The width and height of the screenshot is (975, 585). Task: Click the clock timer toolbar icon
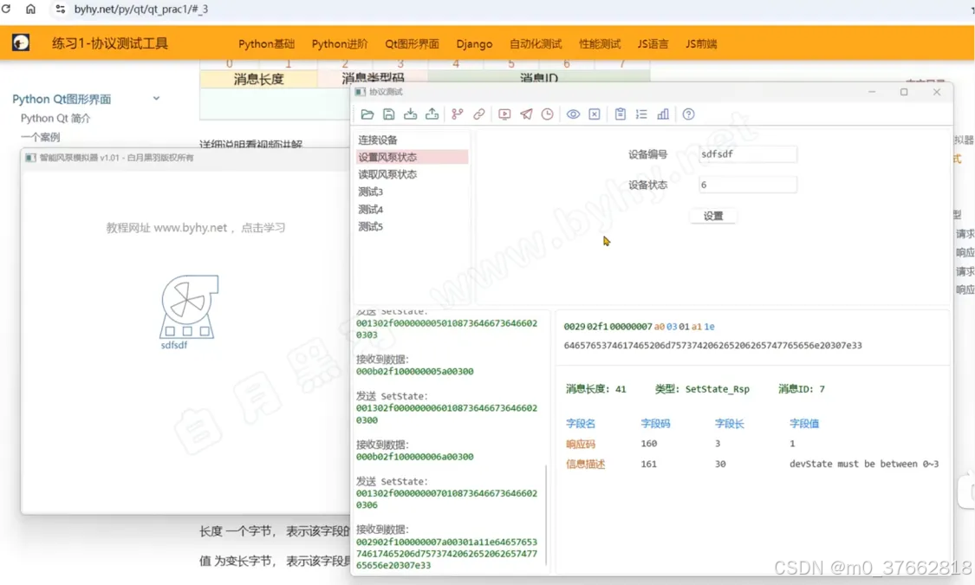(x=548, y=114)
